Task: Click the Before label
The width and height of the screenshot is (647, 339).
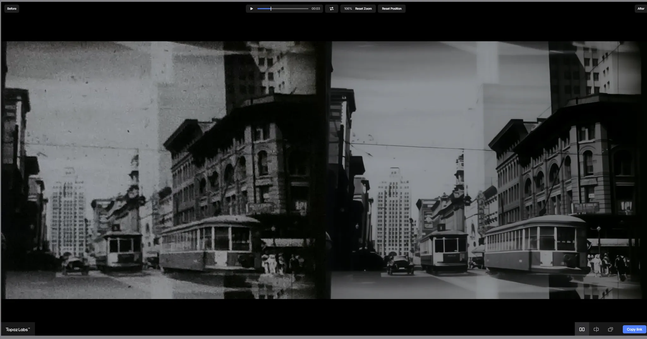Action: (x=12, y=9)
